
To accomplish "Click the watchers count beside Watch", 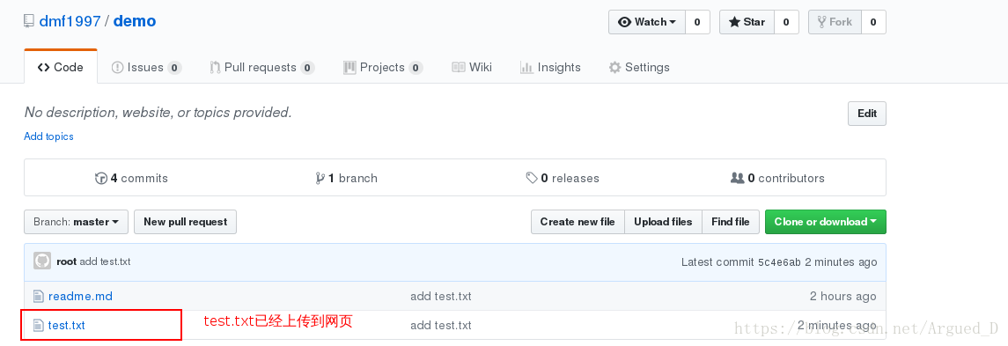I will pyautogui.click(x=697, y=22).
